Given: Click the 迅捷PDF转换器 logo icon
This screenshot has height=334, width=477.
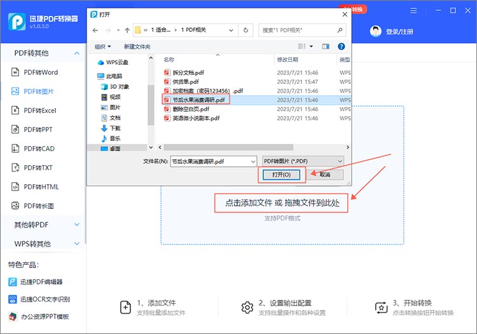Looking at the screenshot, I should (17, 22).
